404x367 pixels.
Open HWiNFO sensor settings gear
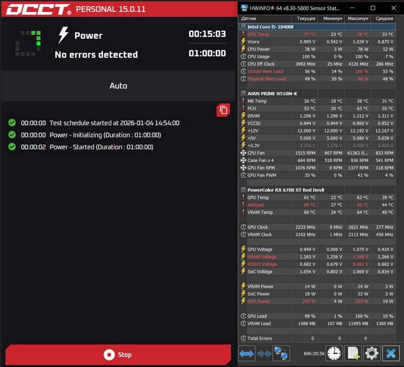tap(372, 353)
